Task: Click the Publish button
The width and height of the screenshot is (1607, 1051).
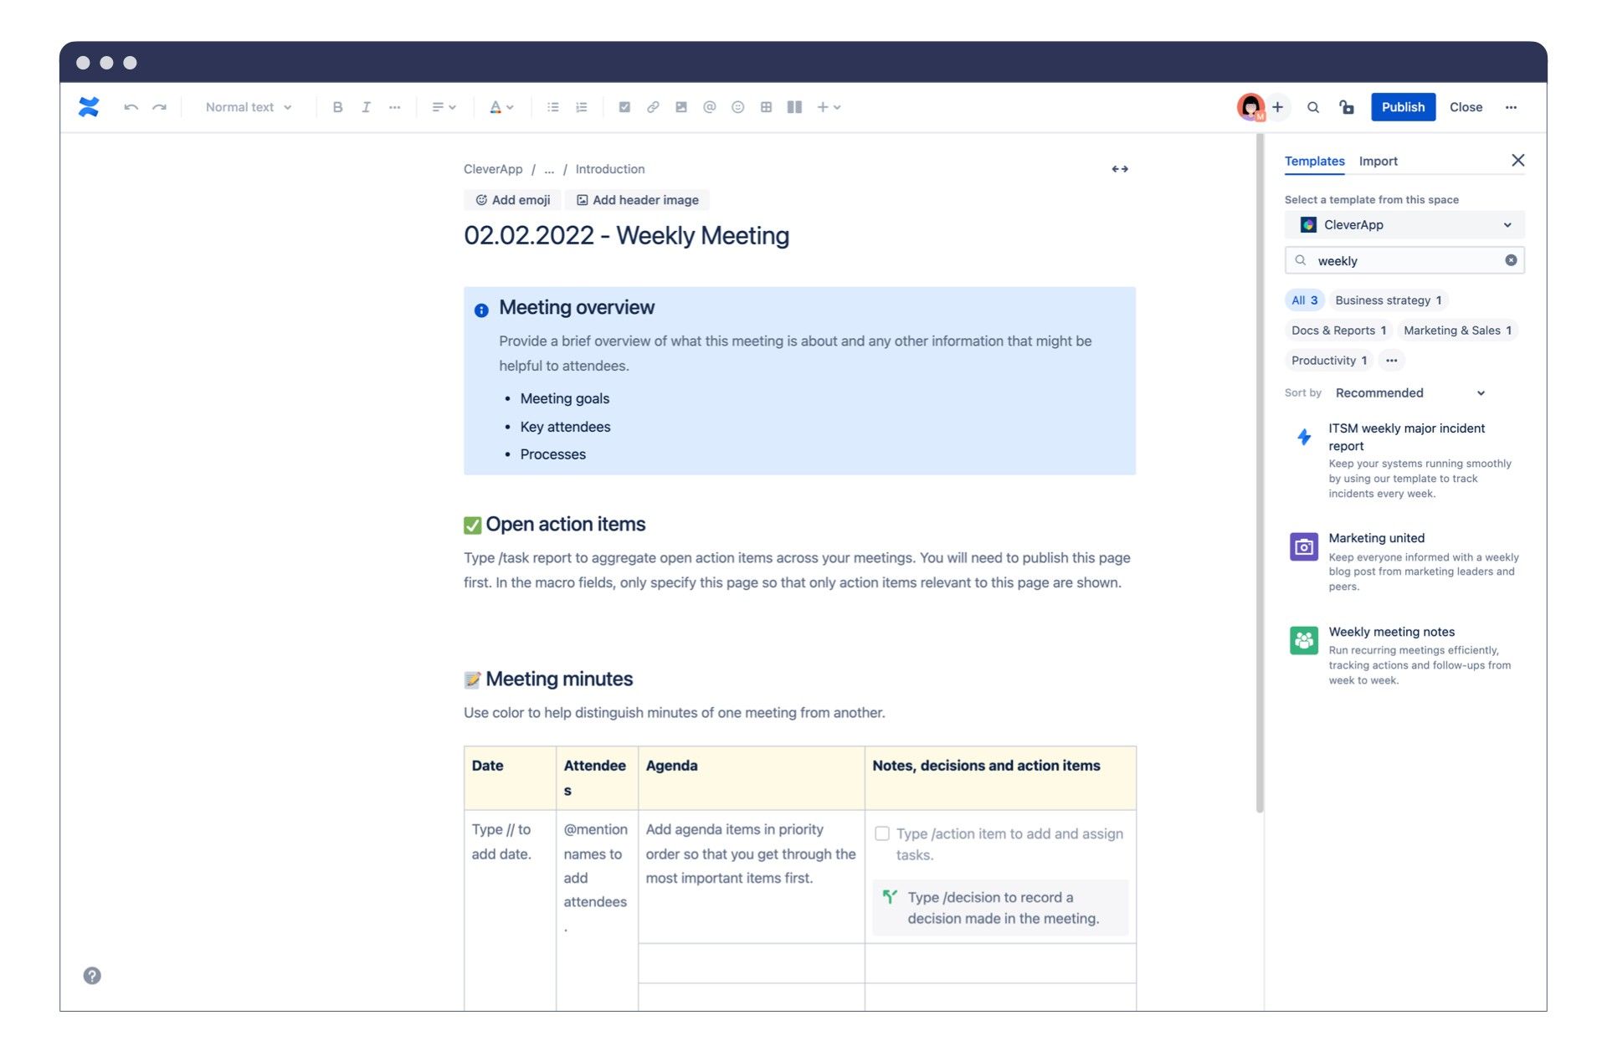Action: click(1403, 107)
